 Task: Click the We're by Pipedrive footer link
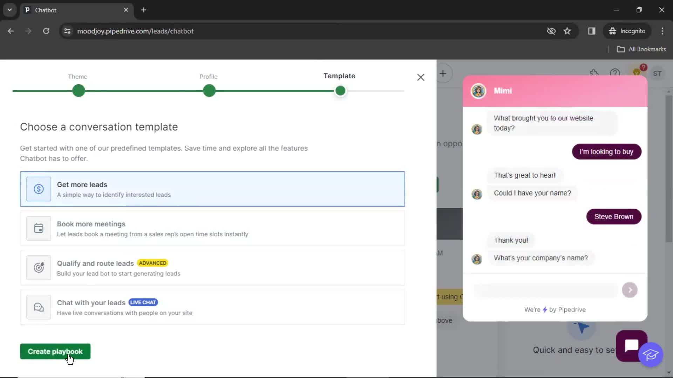point(555,310)
